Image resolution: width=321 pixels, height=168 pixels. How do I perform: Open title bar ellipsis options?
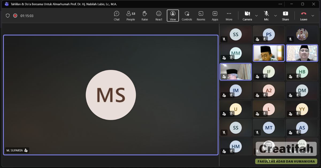coord(280,4)
